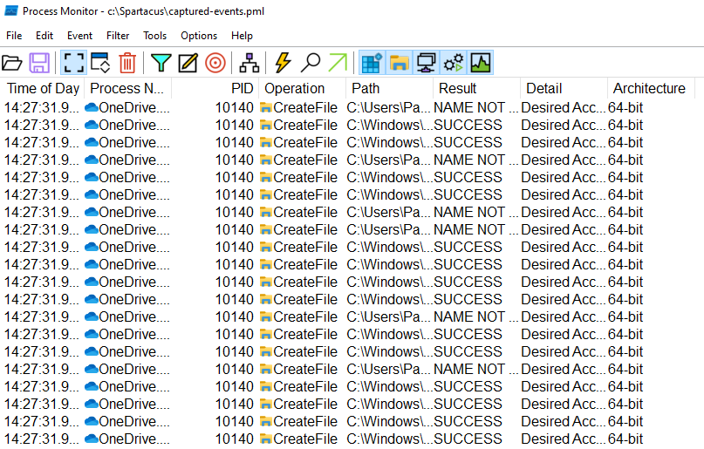Select PID 10140 in first row
Screen dimensions: 704x449
click(x=235, y=107)
